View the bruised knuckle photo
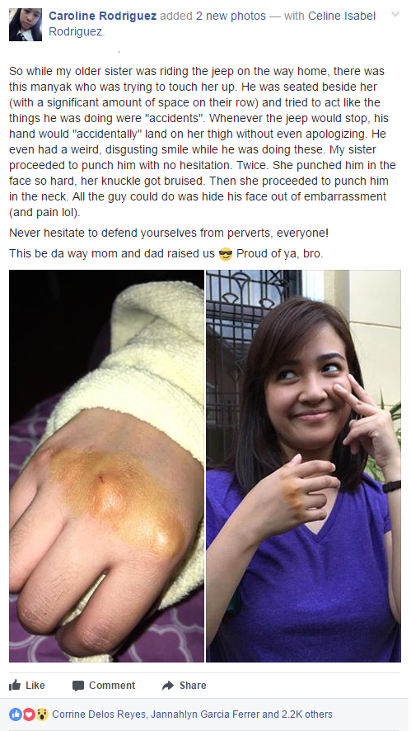The image size is (411, 731). pyautogui.click(x=106, y=465)
